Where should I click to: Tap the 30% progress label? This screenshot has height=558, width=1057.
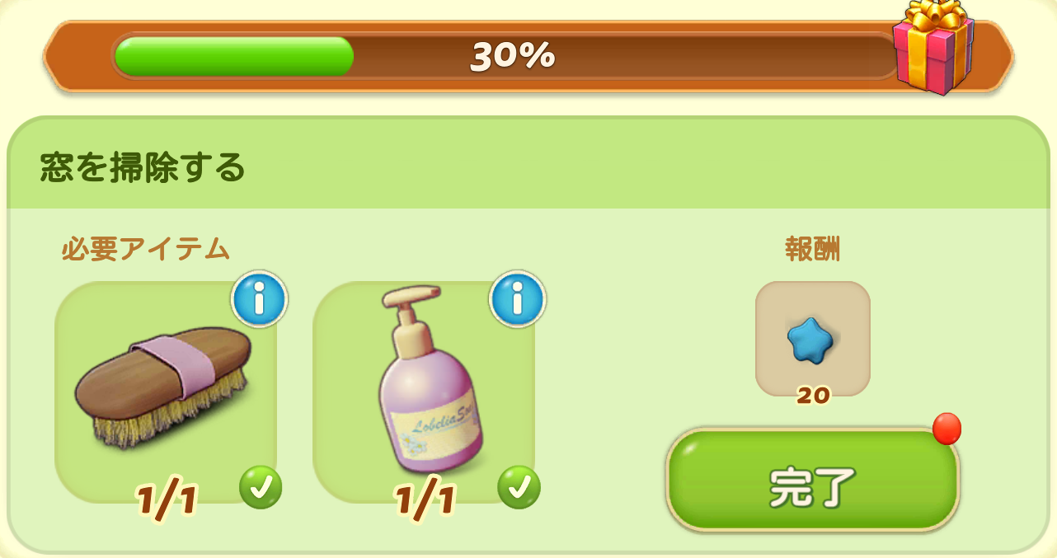pos(513,56)
